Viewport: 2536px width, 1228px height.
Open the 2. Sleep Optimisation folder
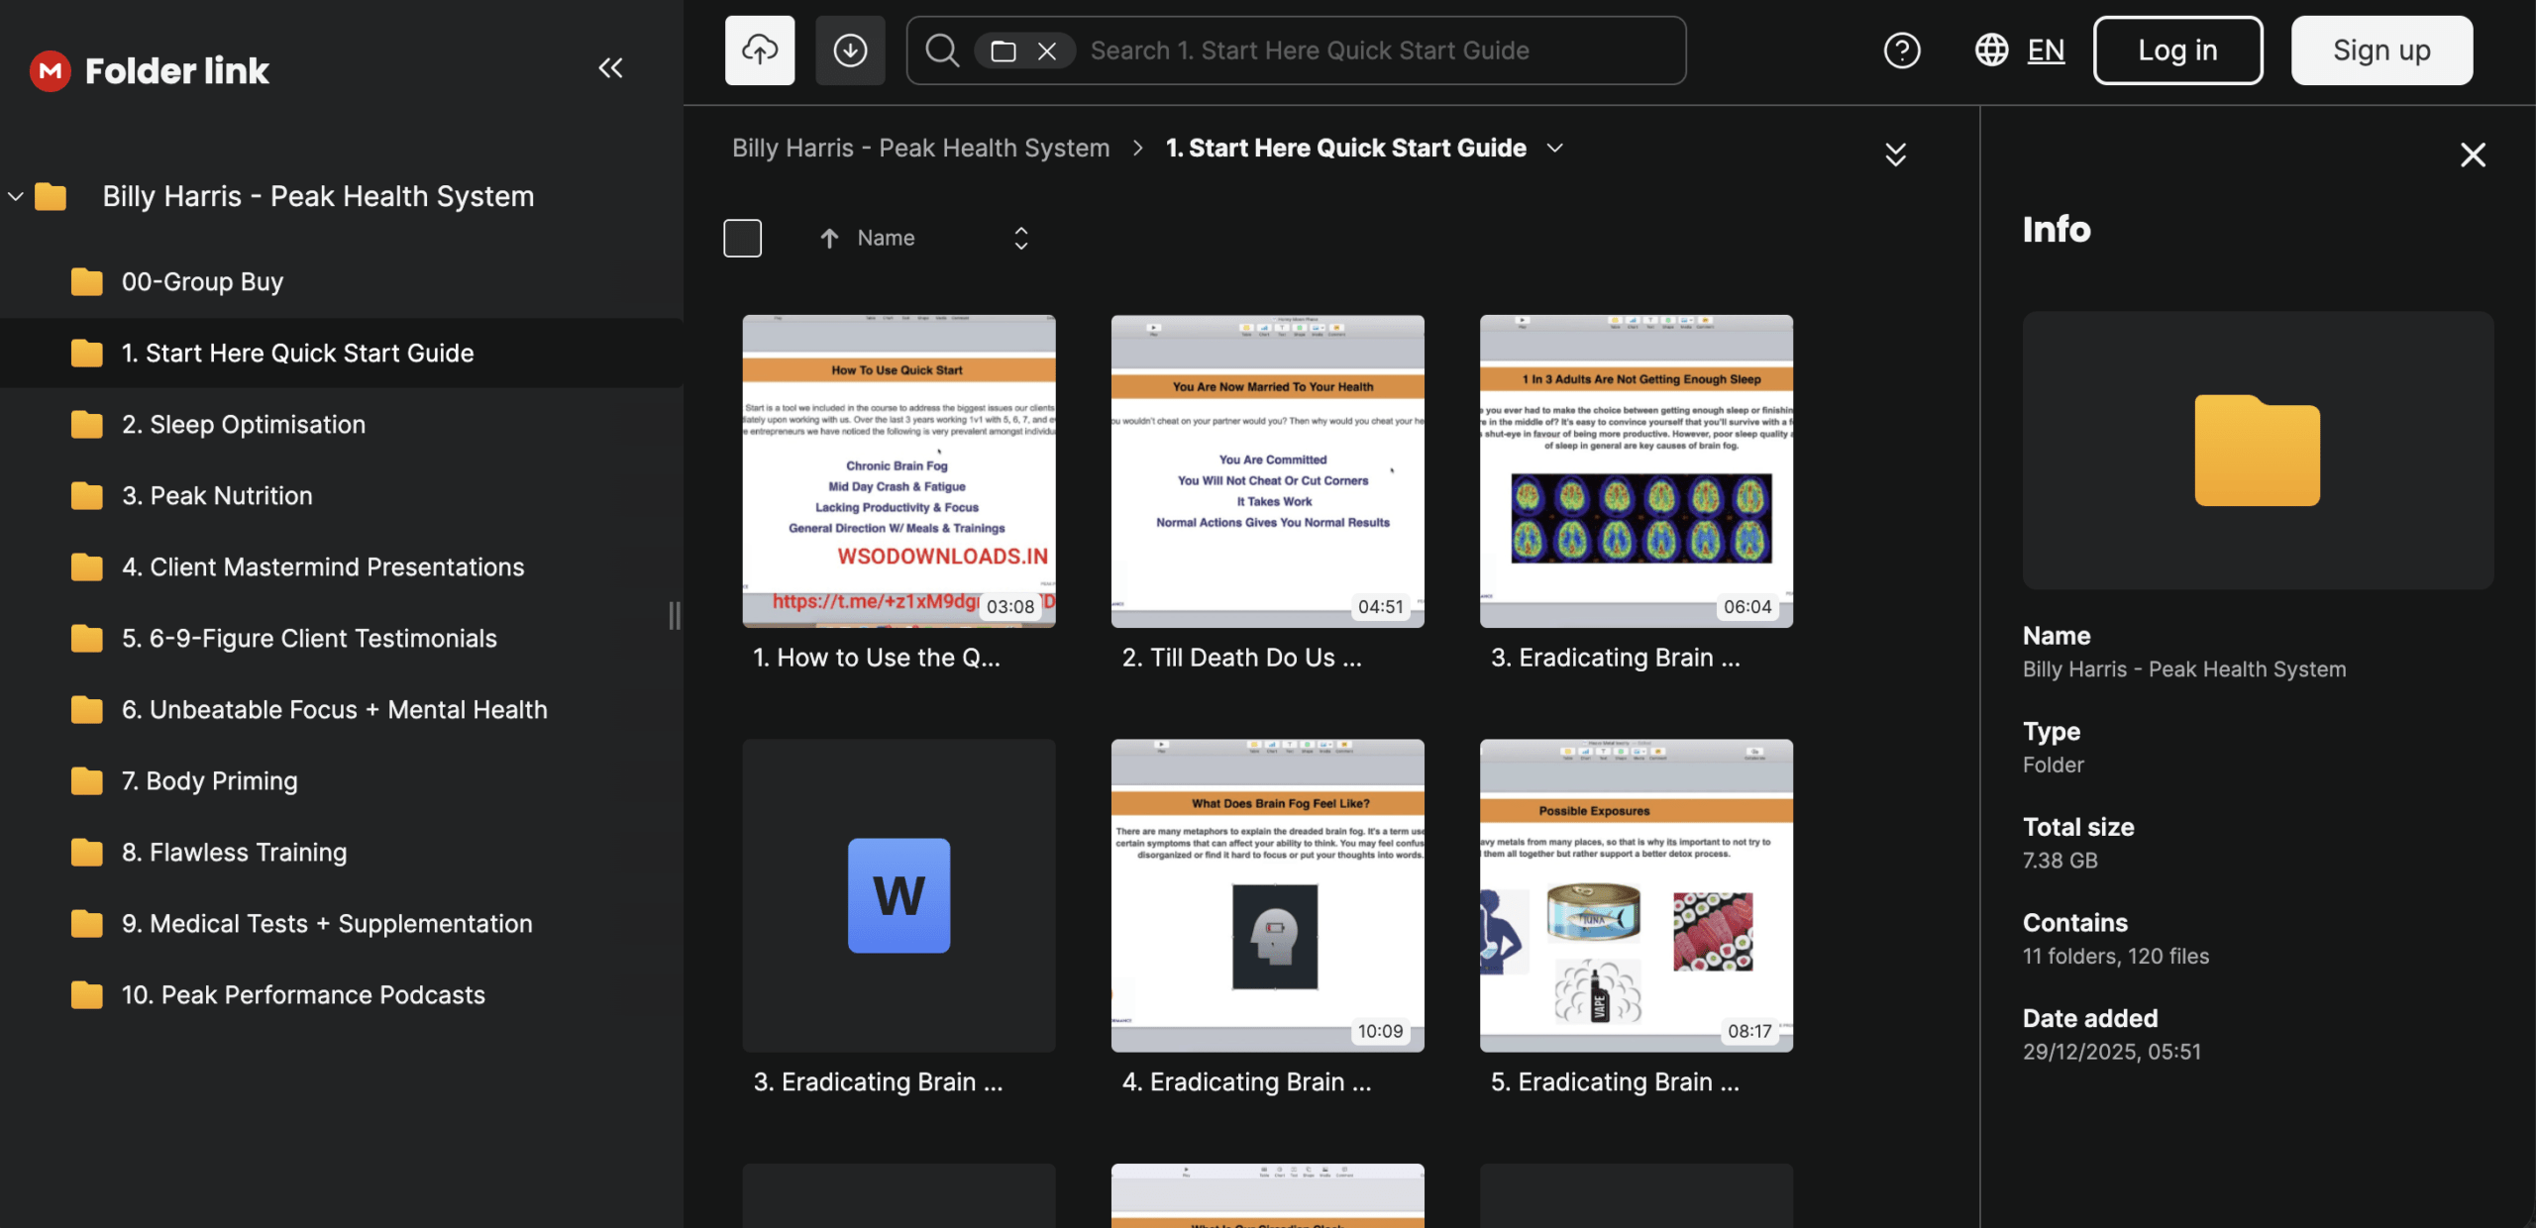pyautogui.click(x=243, y=424)
